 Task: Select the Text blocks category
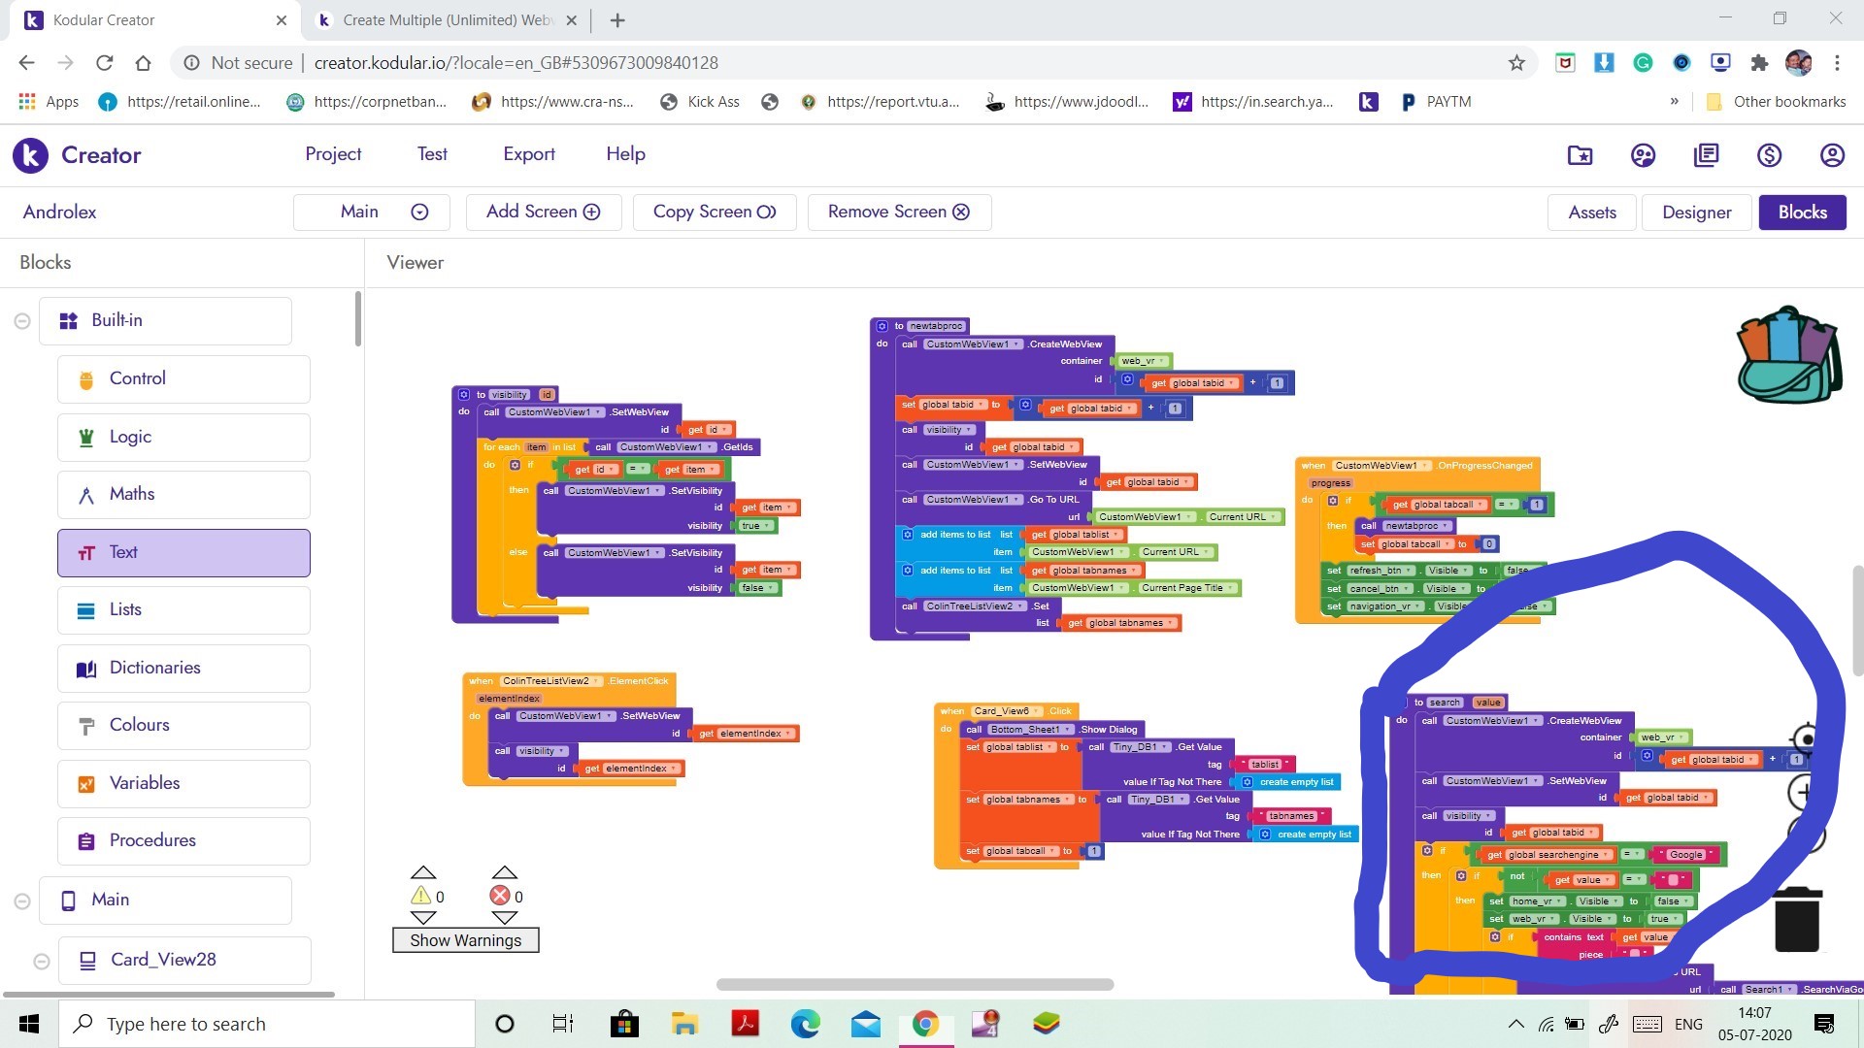(183, 552)
